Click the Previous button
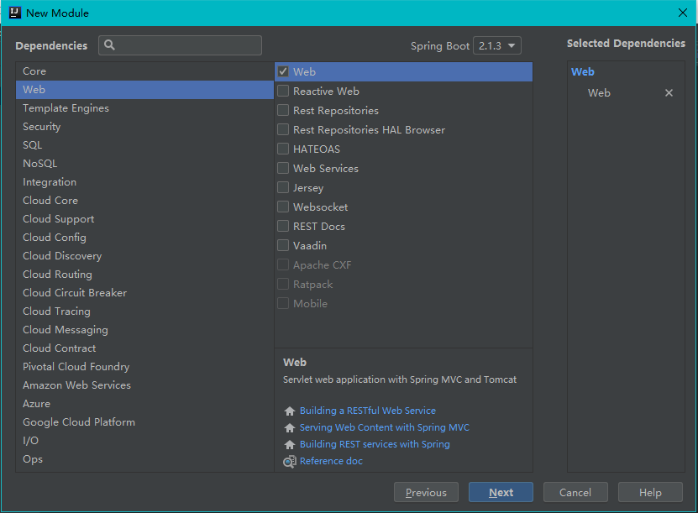Screen dimensions: 698x513 click(x=426, y=492)
